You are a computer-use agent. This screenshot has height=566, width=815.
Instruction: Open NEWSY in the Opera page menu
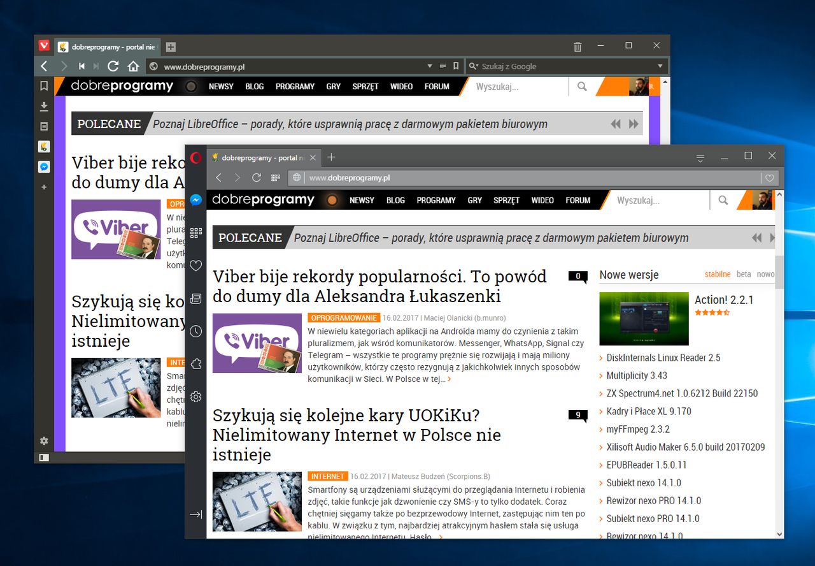(362, 200)
